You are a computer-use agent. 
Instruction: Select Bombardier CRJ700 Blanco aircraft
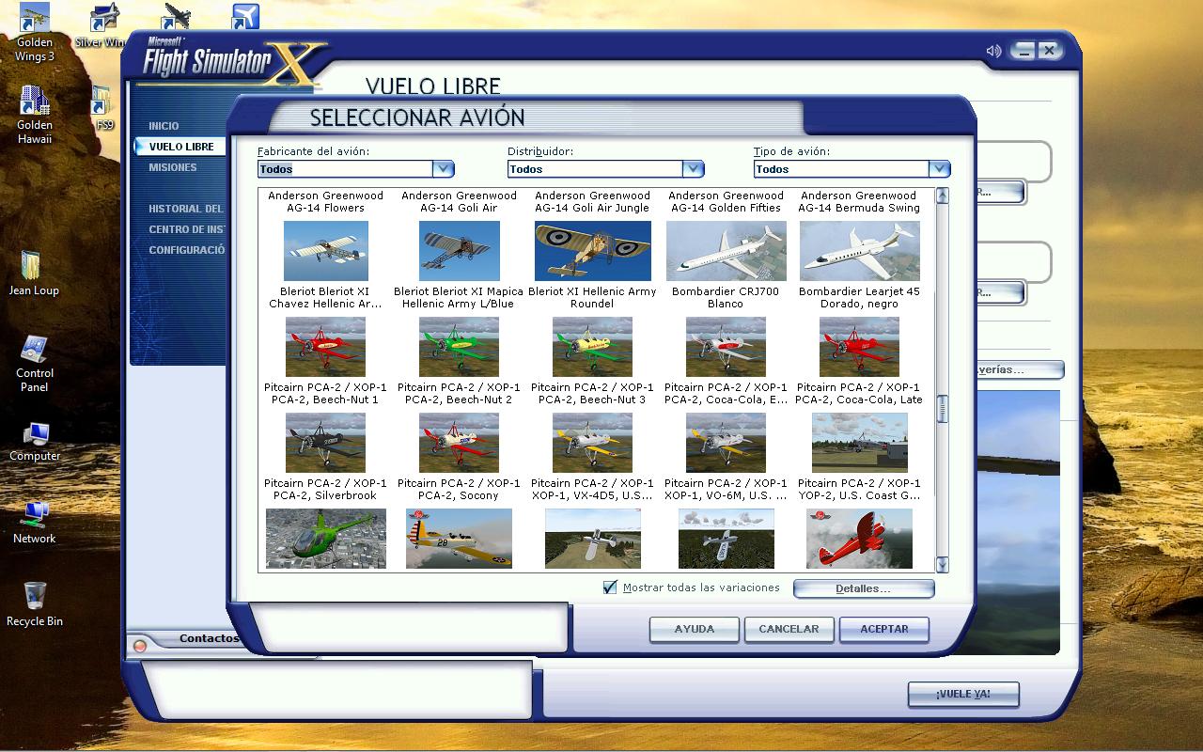tap(726, 251)
